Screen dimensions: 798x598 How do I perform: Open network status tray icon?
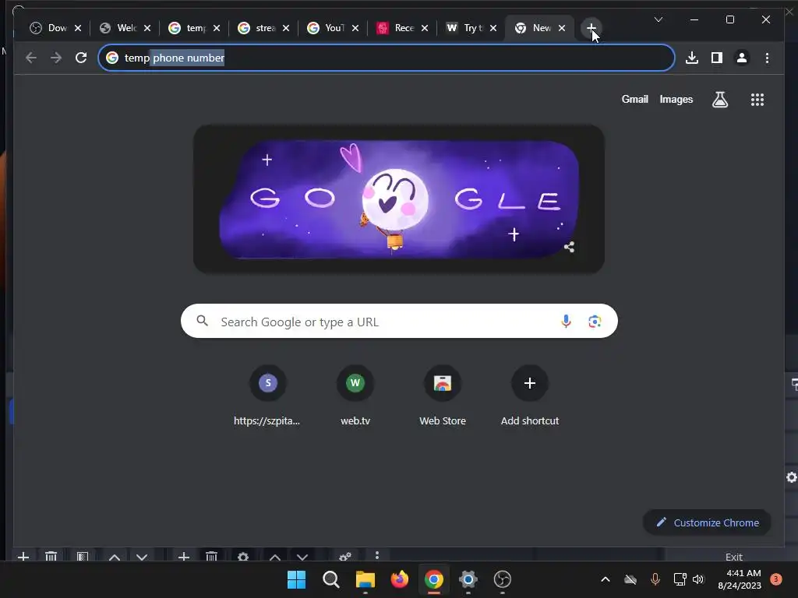680,579
